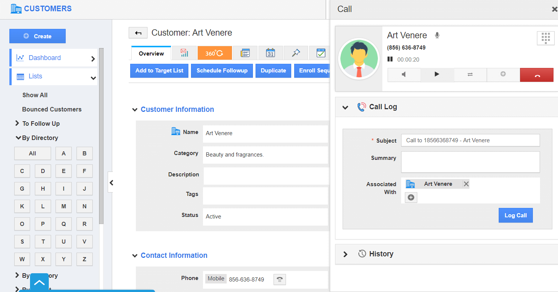The image size is (558, 292).
Task: Open the dial pad keypad
Action: tap(546, 38)
